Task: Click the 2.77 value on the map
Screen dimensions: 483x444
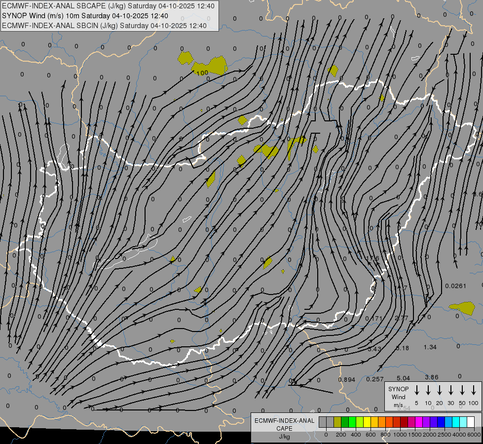Action: pos(402,318)
